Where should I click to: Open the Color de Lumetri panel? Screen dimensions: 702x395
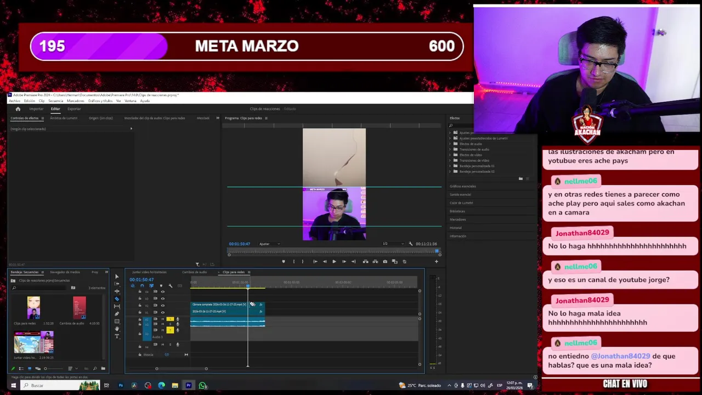click(x=461, y=203)
